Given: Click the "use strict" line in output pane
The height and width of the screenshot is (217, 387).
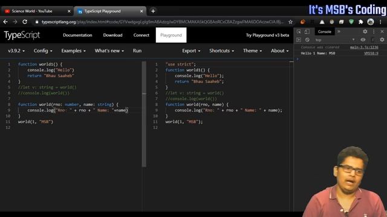Looking at the screenshot, I should click(180, 64).
